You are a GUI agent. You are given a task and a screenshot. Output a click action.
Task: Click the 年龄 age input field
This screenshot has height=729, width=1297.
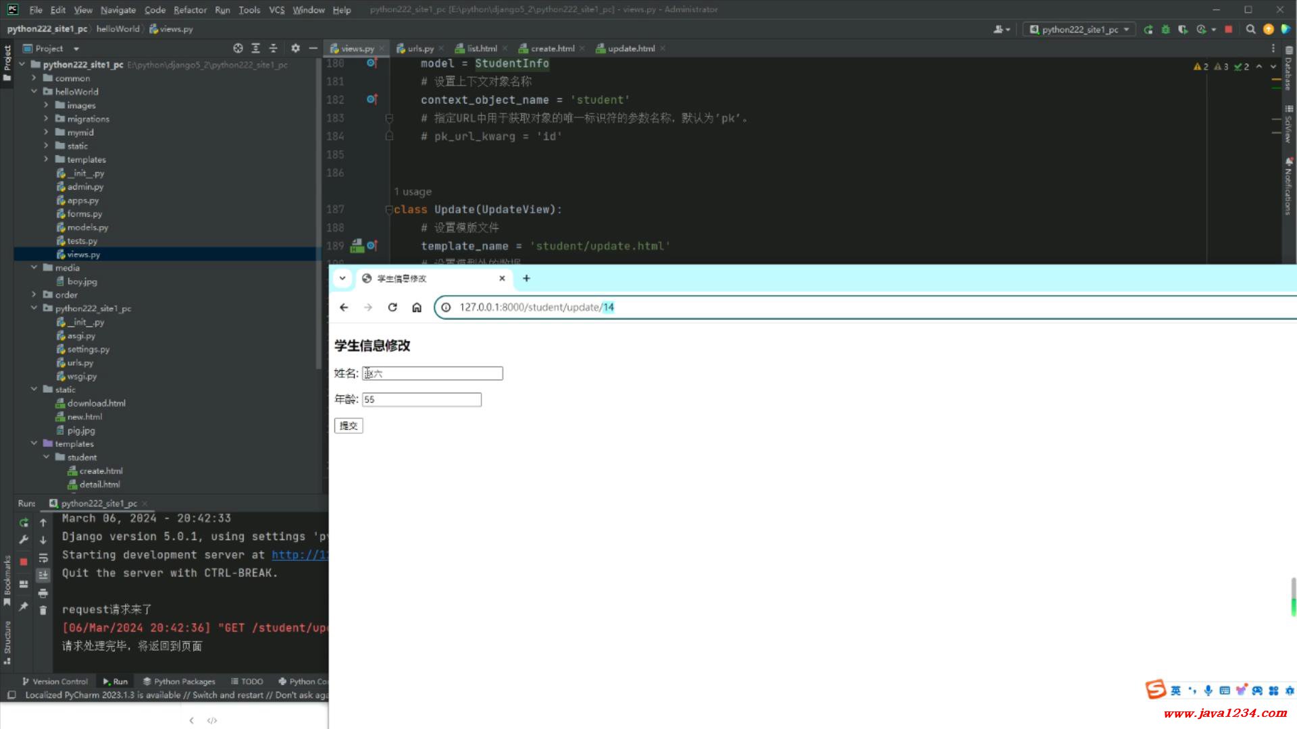pos(422,400)
